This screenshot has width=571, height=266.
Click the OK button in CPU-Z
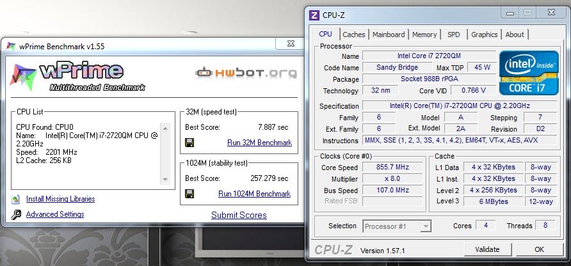[540, 249]
